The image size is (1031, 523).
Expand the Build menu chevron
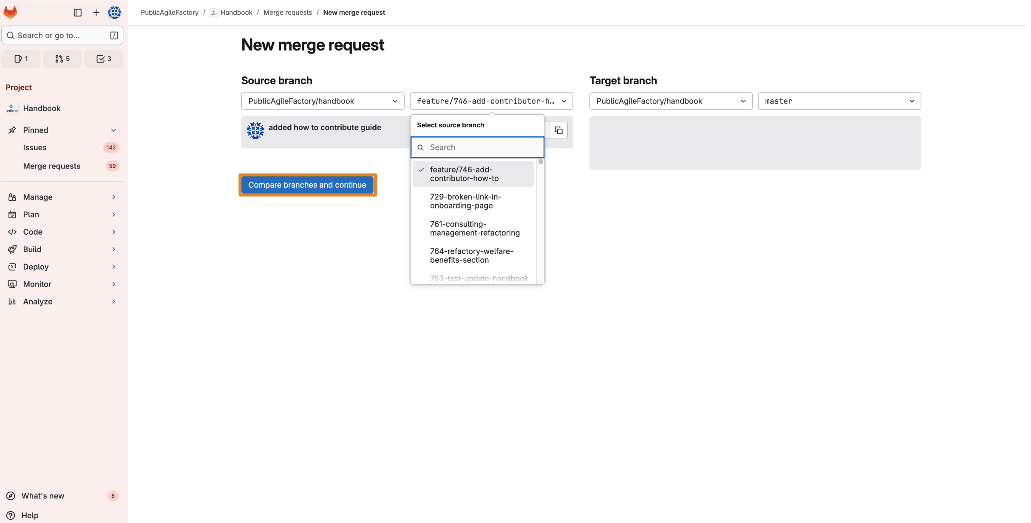(113, 249)
